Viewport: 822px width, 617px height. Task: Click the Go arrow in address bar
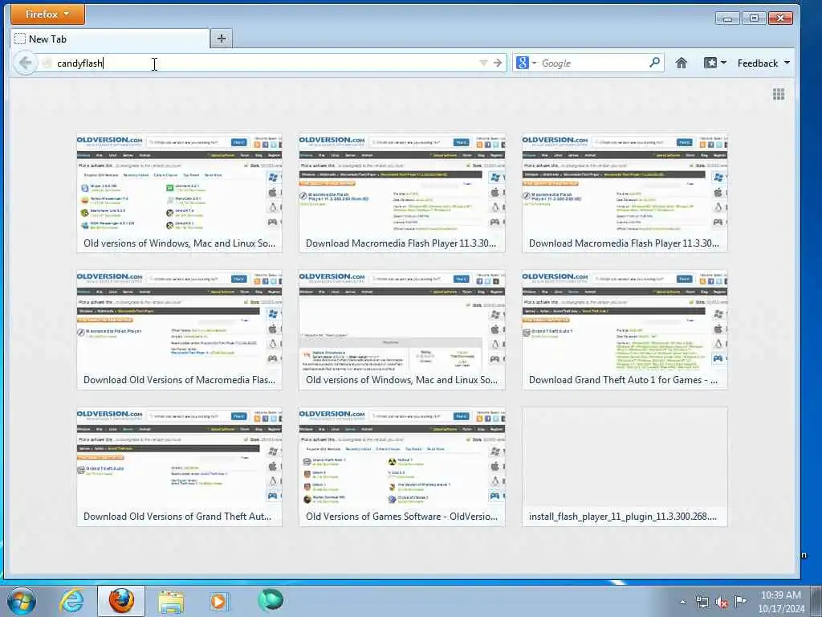click(x=498, y=63)
